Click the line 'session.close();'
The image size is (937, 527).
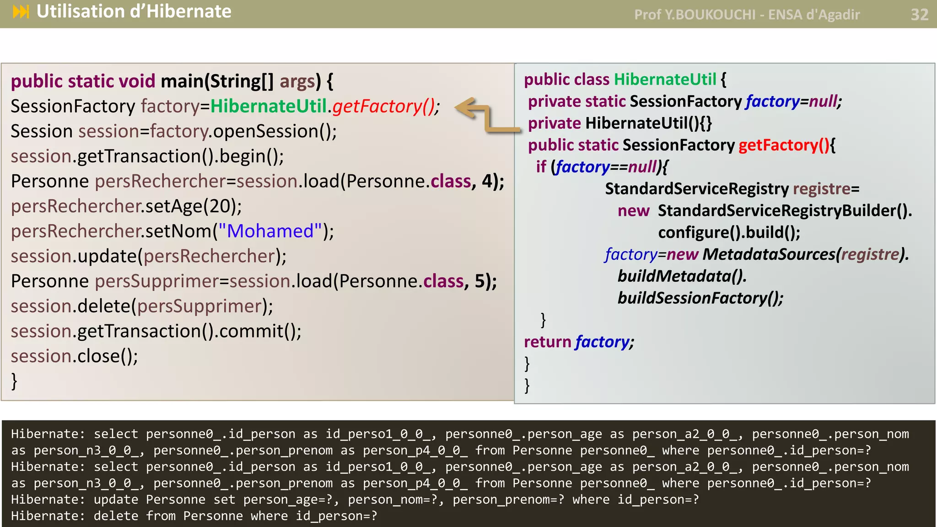pos(75,356)
